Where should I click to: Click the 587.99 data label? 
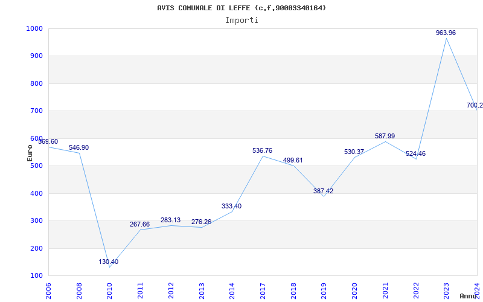click(385, 137)
